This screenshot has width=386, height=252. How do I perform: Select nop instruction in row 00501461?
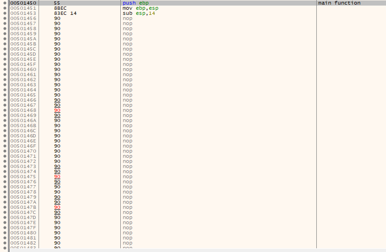coord(128,75)
